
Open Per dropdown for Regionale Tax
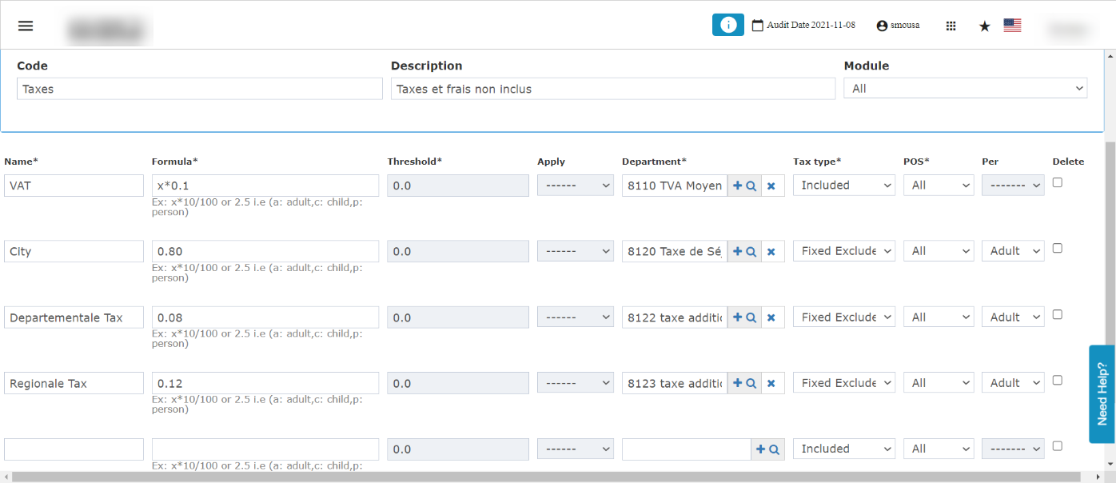1013,383
